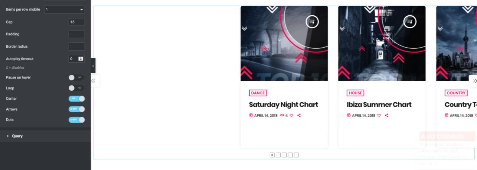Share the Ibiza Summer Chart post
The height and width of the screenshot is (170, 477).
coord(386,115)
